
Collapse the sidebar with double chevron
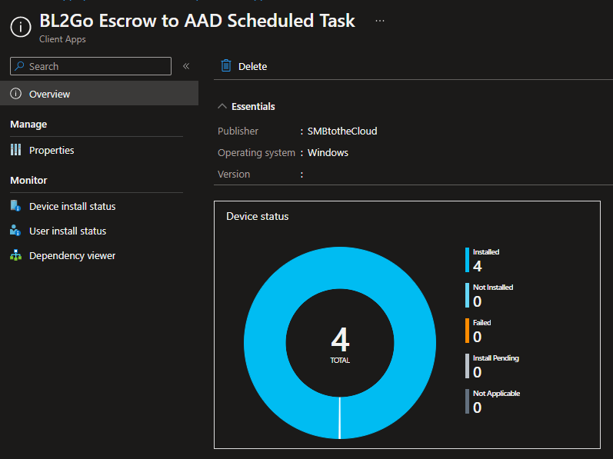[186, 66]
